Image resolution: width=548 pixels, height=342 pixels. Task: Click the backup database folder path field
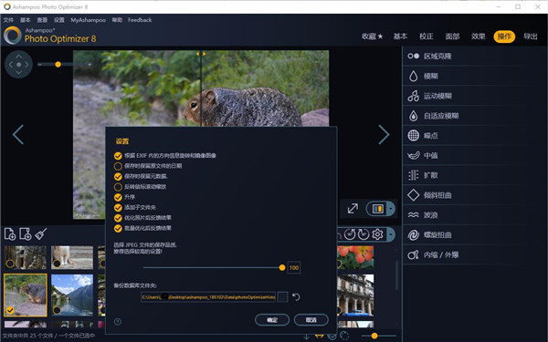point(208,297)
